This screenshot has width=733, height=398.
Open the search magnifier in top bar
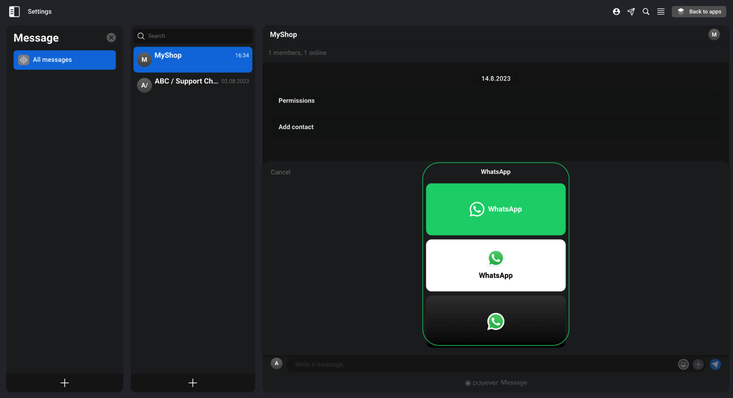click(646, 11)
